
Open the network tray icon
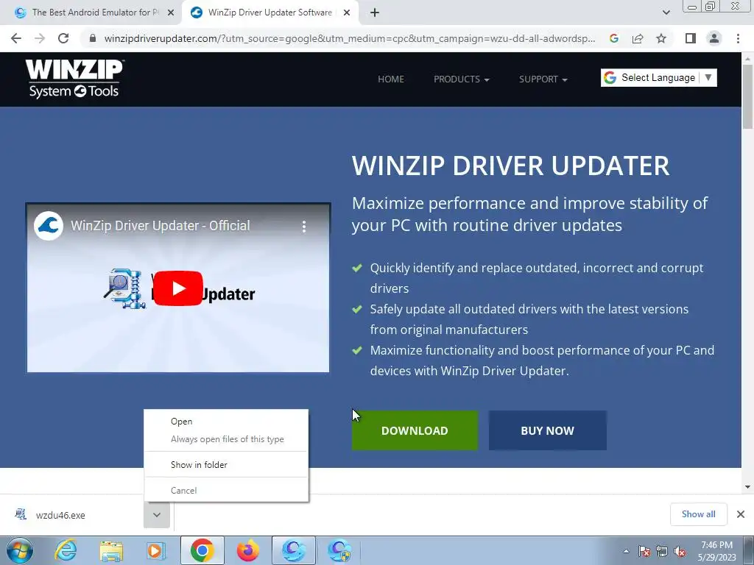point(662,551)
